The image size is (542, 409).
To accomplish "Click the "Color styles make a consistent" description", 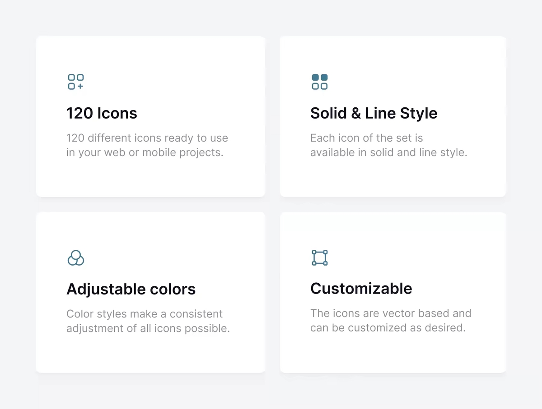I will coord(144,314).
